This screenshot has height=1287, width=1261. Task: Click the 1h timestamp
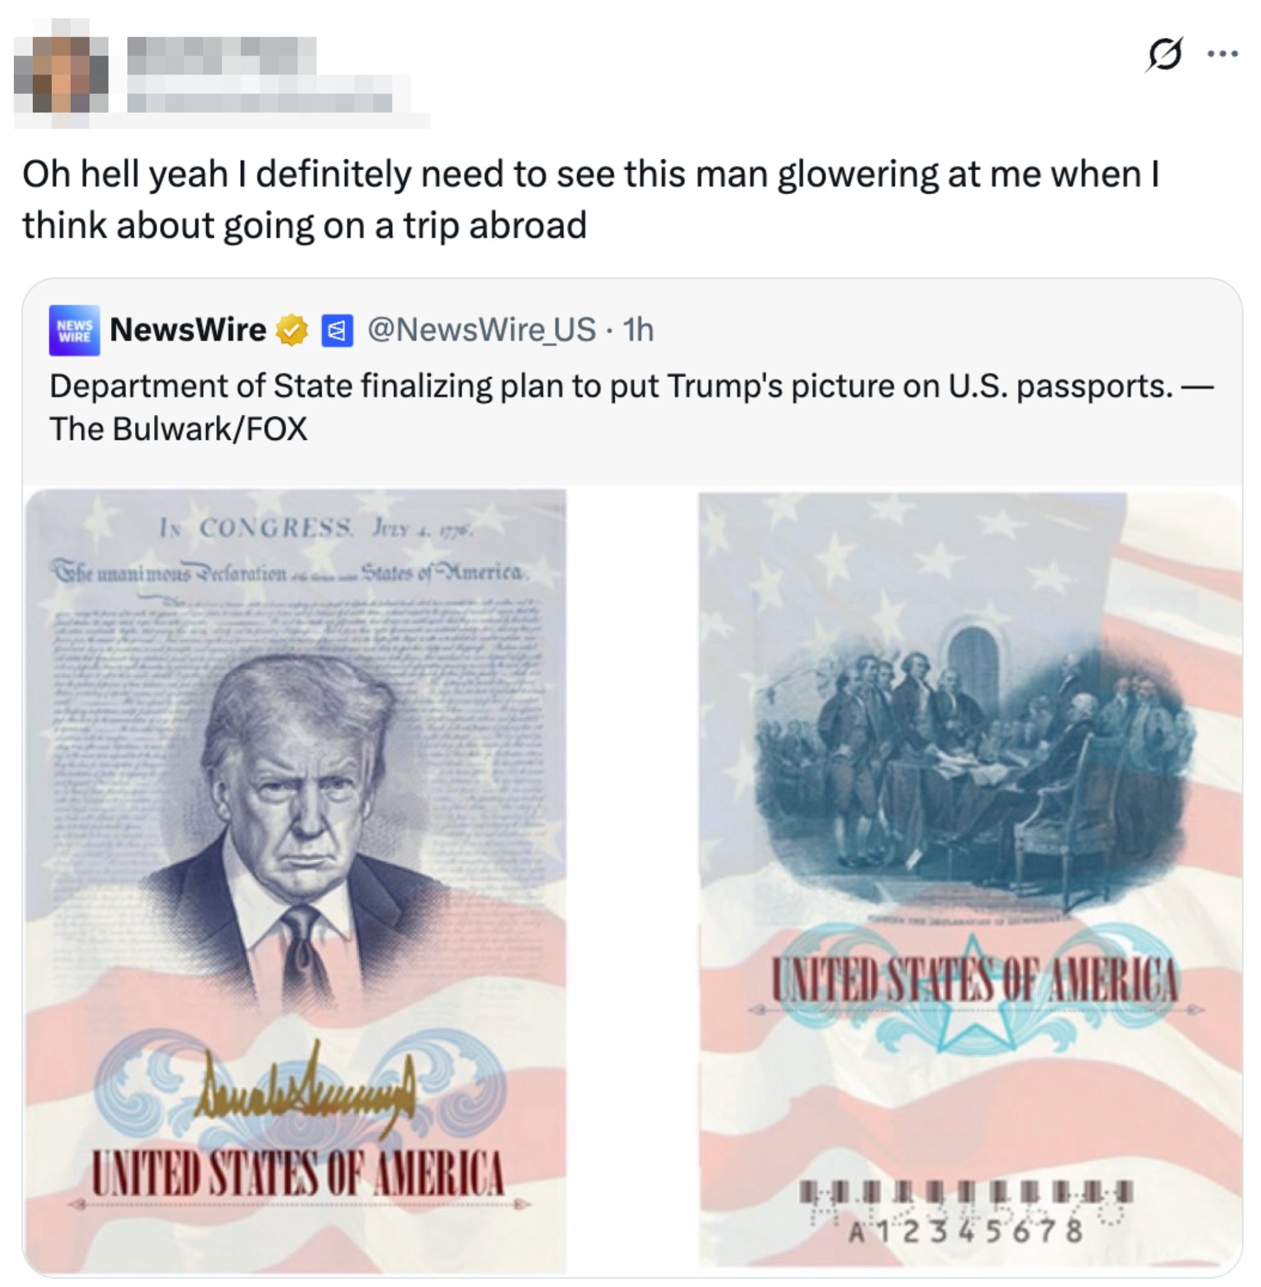(639, 330)
